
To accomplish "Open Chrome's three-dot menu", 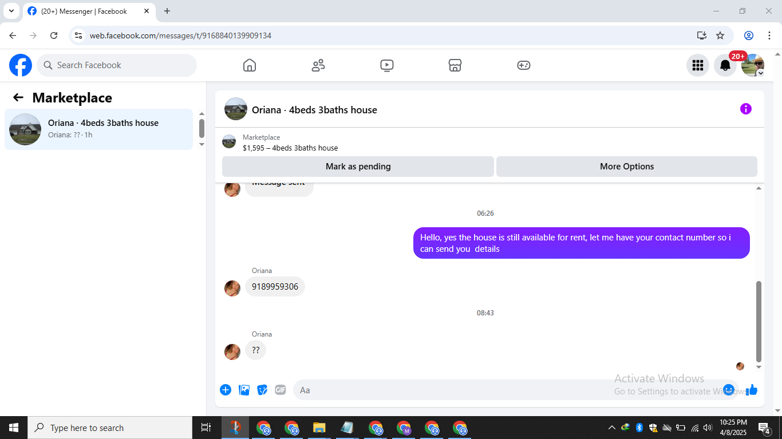I will (770, 35).
